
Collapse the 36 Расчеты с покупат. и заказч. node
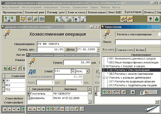104,66
